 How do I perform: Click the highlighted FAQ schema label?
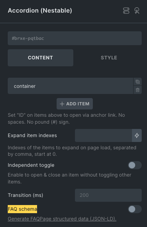click(22, 209)
